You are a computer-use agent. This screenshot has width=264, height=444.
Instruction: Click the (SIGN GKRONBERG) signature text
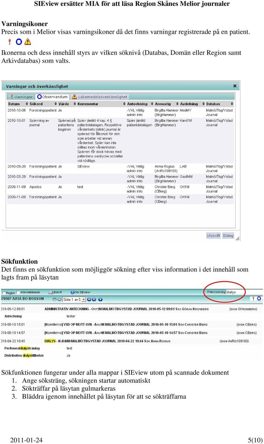pos(243,309)
